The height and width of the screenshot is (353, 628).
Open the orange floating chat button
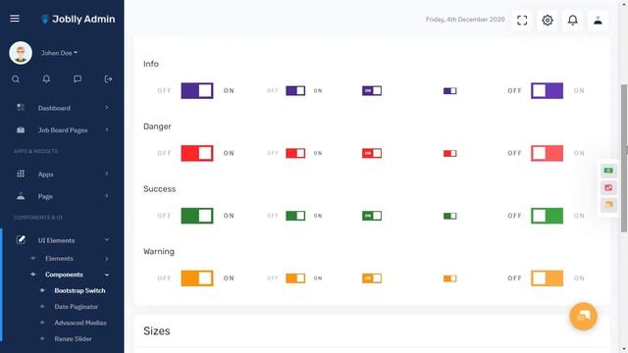pos(583,316)
